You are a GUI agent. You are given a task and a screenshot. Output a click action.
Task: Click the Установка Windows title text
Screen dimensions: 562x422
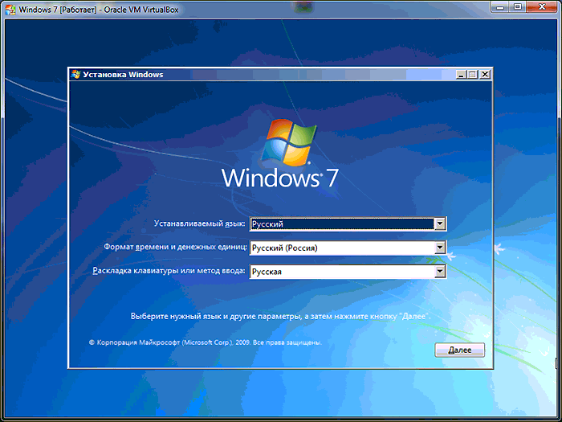pyautogui.click(x=123, y=75)
